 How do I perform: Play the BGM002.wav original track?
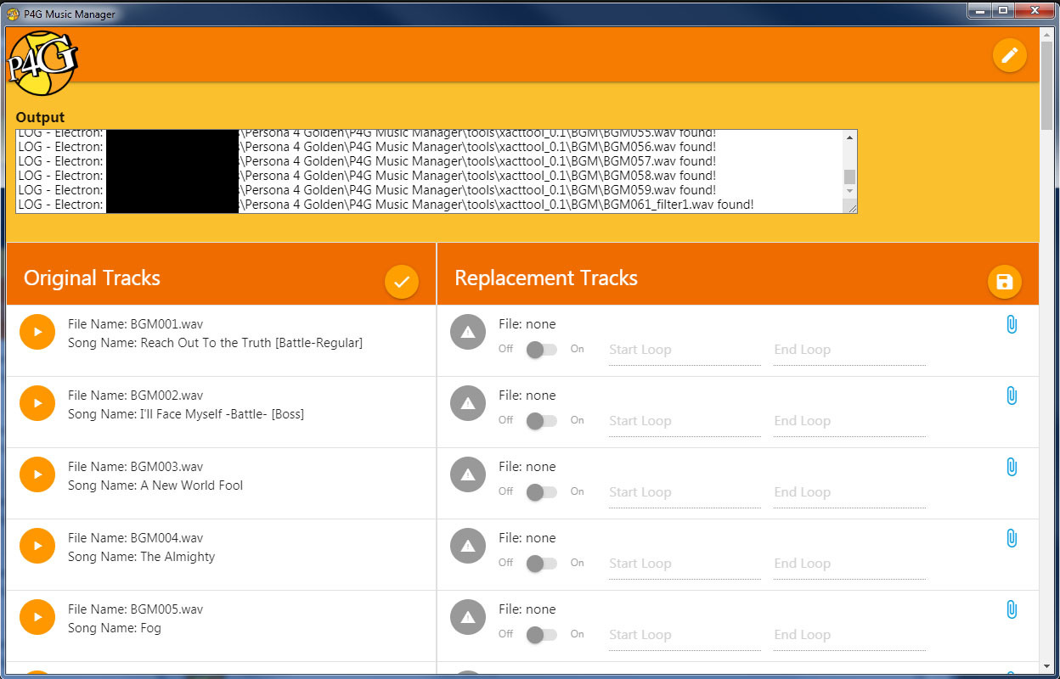pyautogui.click(x=37, y=403)
